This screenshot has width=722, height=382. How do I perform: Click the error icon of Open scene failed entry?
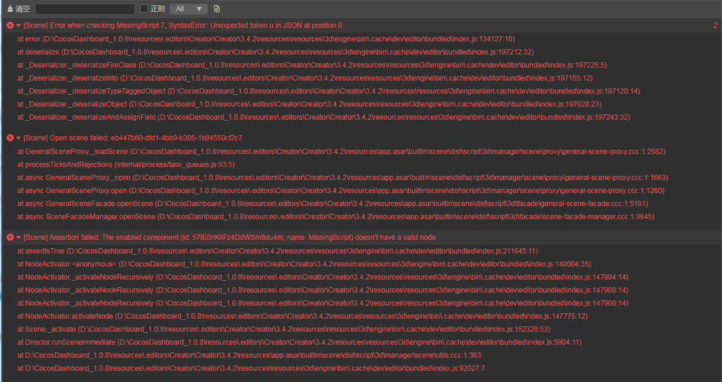click(x=10, y=138)
